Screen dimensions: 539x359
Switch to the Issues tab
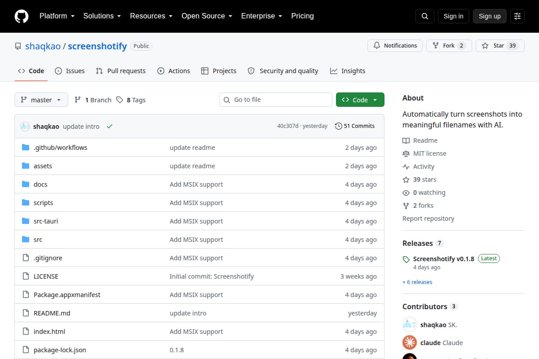[x=70, y=71]
